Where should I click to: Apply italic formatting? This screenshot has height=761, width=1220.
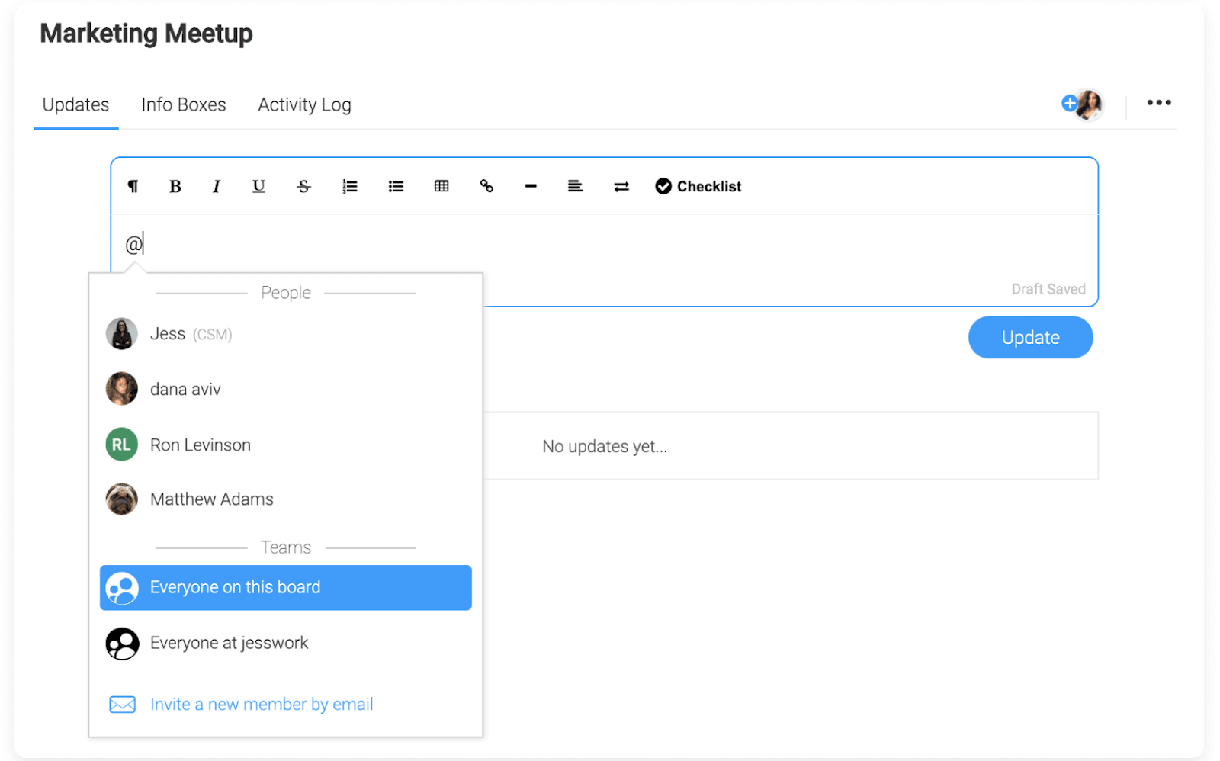coord(217,186)
